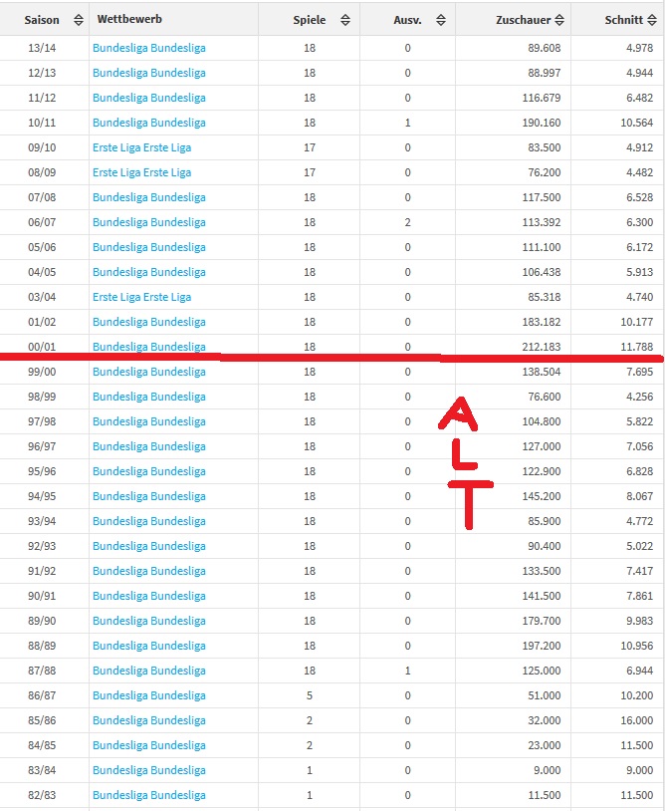Select season cell 00/01
The image size is (665, 811).
42,347
